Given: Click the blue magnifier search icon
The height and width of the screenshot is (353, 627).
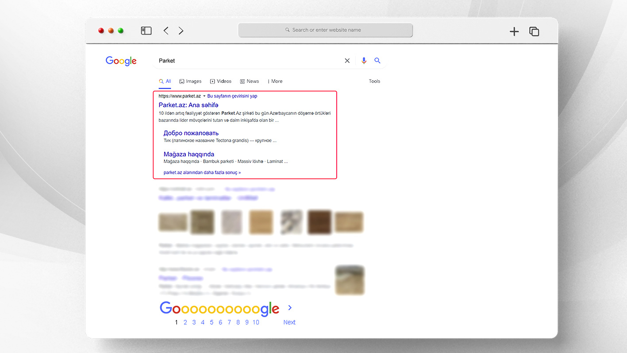Looking at the screenshot, I should [377, 61].
